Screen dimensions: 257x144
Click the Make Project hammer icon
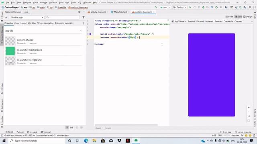(x=155, y=7)
